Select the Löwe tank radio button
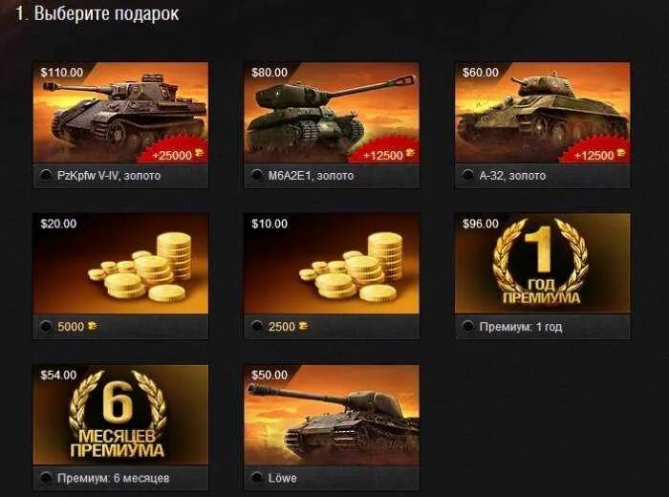This screenshot has height=497, width=669. coord(257,478)
